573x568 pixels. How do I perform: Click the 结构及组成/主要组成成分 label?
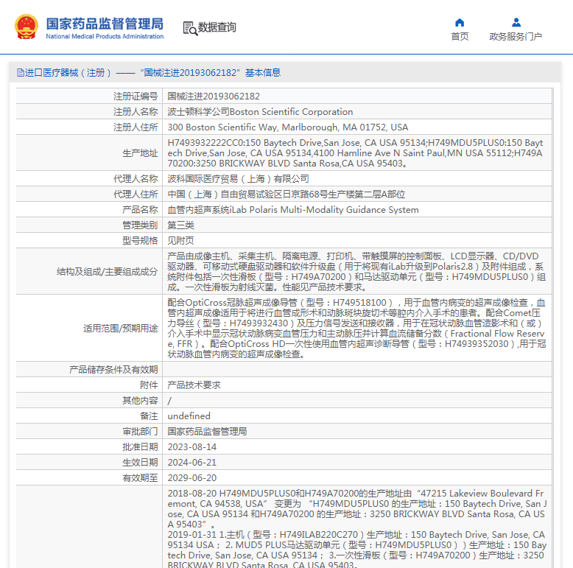click(107, 272)
